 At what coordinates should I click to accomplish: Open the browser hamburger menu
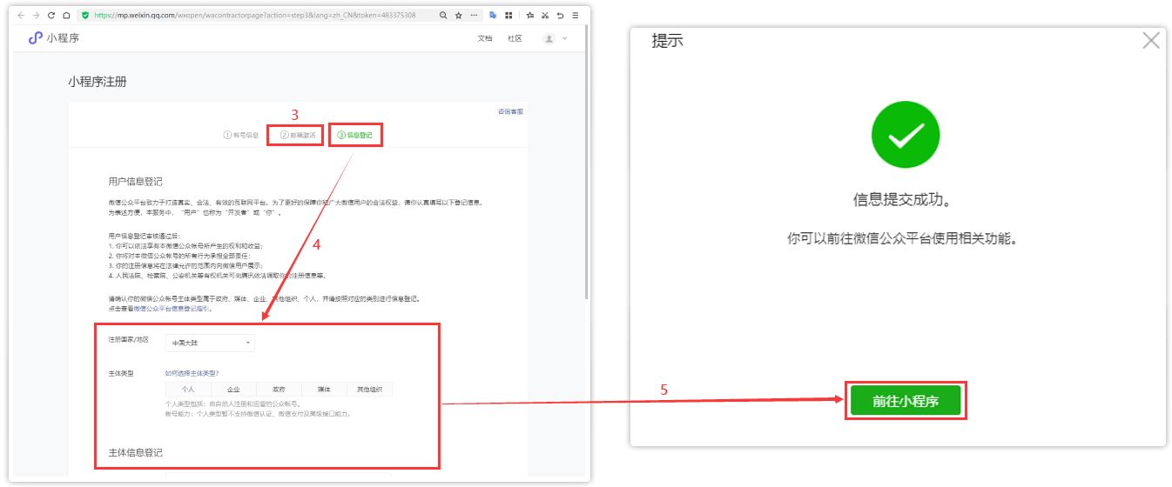click(x=576, y=16)
